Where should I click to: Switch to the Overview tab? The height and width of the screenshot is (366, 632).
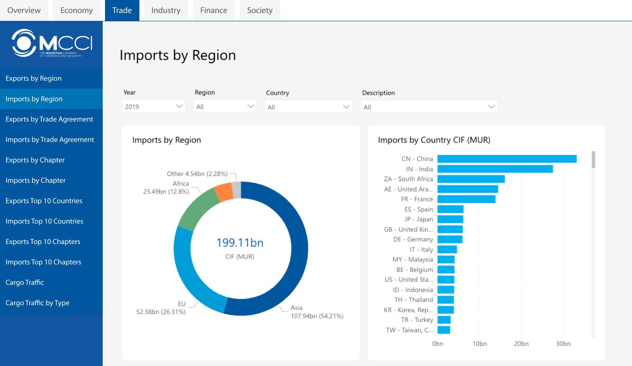[24, 10]
